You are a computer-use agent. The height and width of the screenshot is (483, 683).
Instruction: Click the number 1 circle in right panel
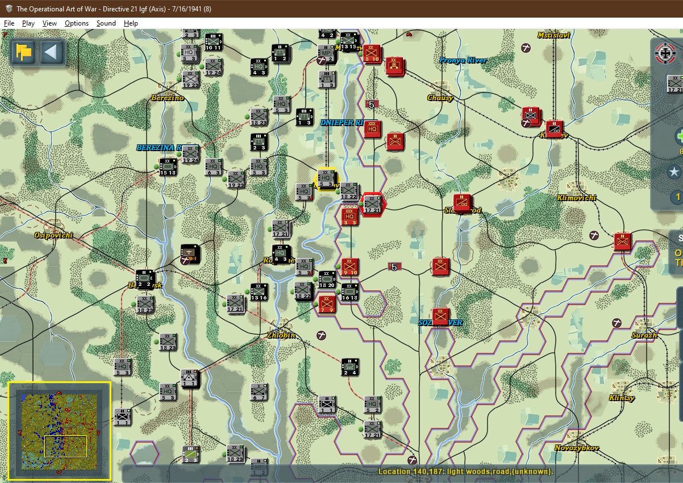[676, 197]
